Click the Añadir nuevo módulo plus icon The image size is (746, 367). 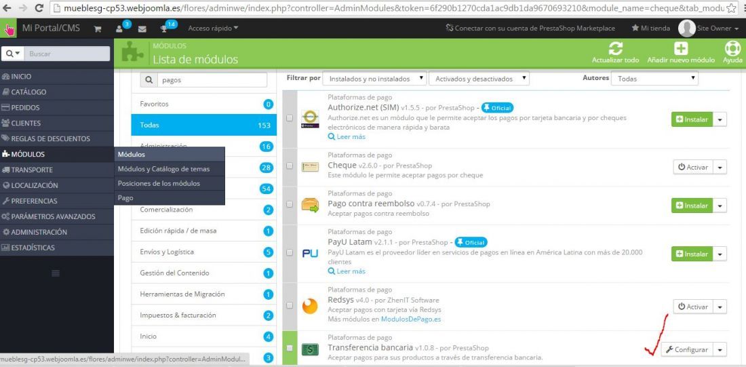point(681,48)
